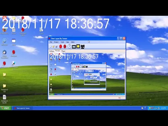Open the File menu
The image size is (168, 126).
(x=51, y=42)
